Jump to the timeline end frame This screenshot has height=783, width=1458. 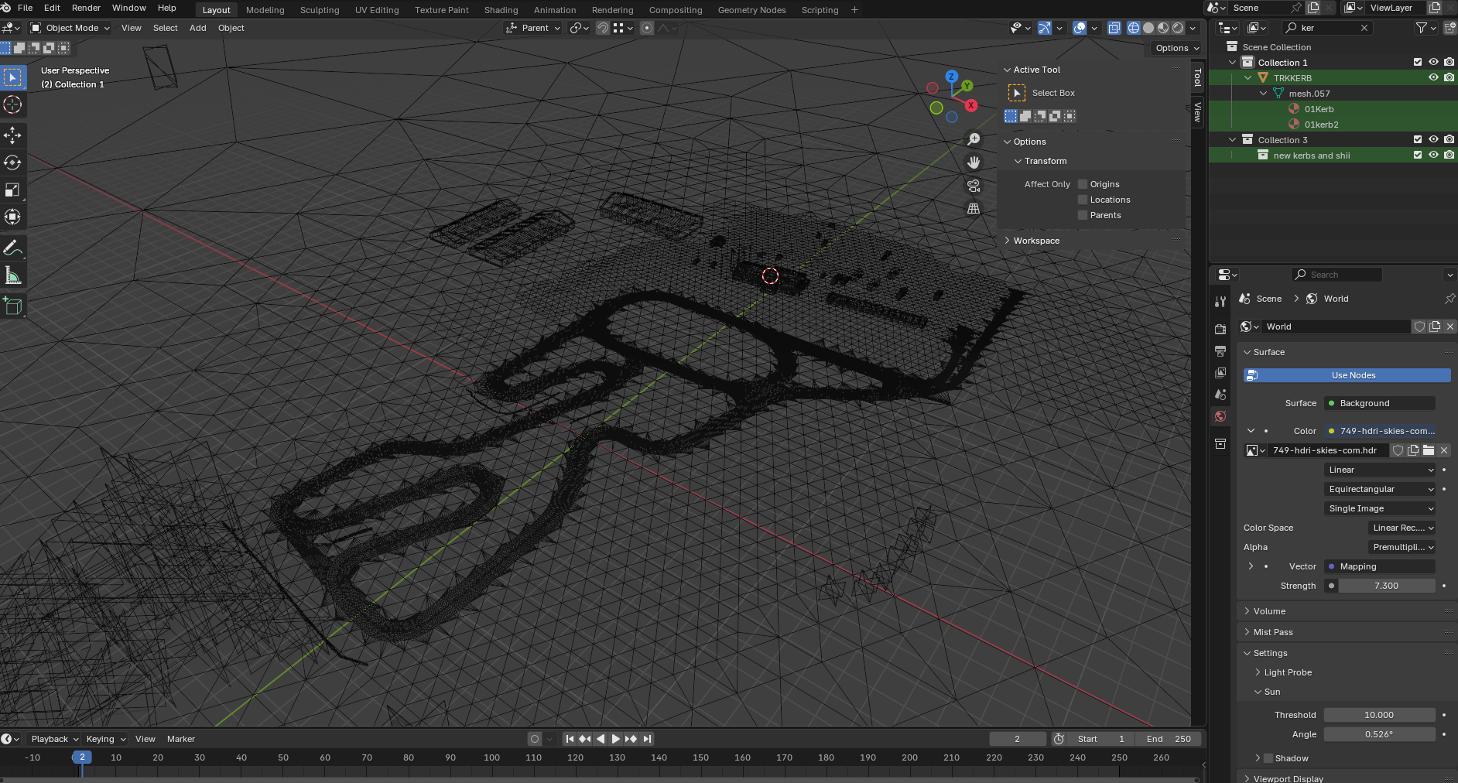[648, 739]
